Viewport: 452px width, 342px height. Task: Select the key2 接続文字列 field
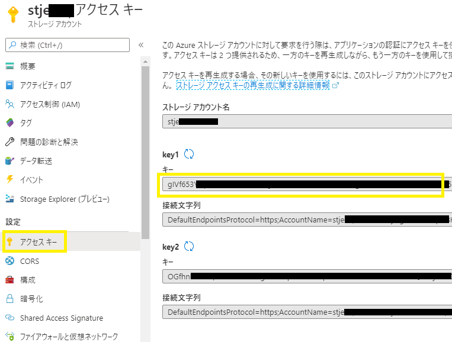coord(307,312)
